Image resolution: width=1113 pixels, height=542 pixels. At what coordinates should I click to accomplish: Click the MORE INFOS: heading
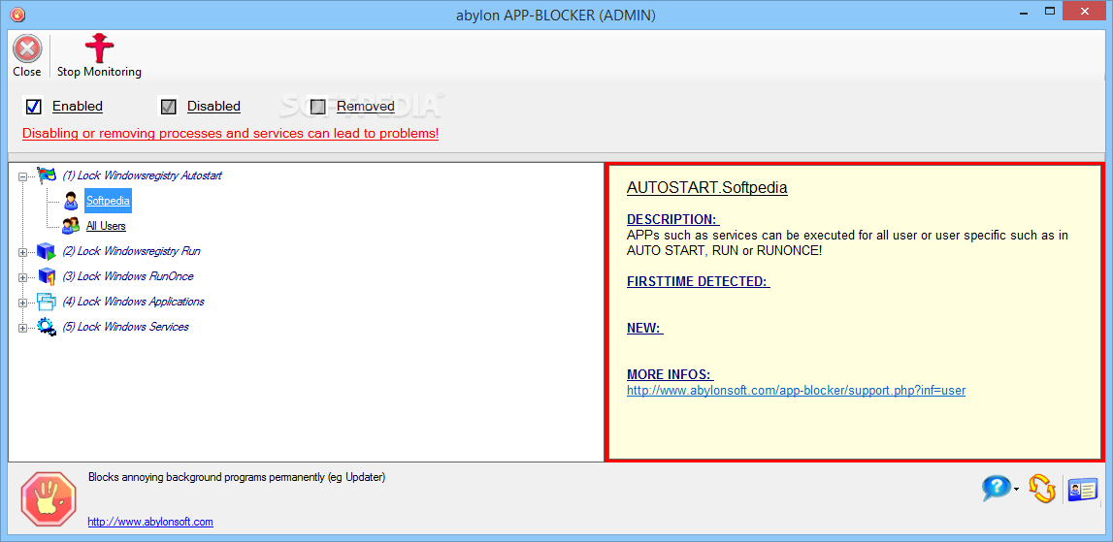coord(671,374)
